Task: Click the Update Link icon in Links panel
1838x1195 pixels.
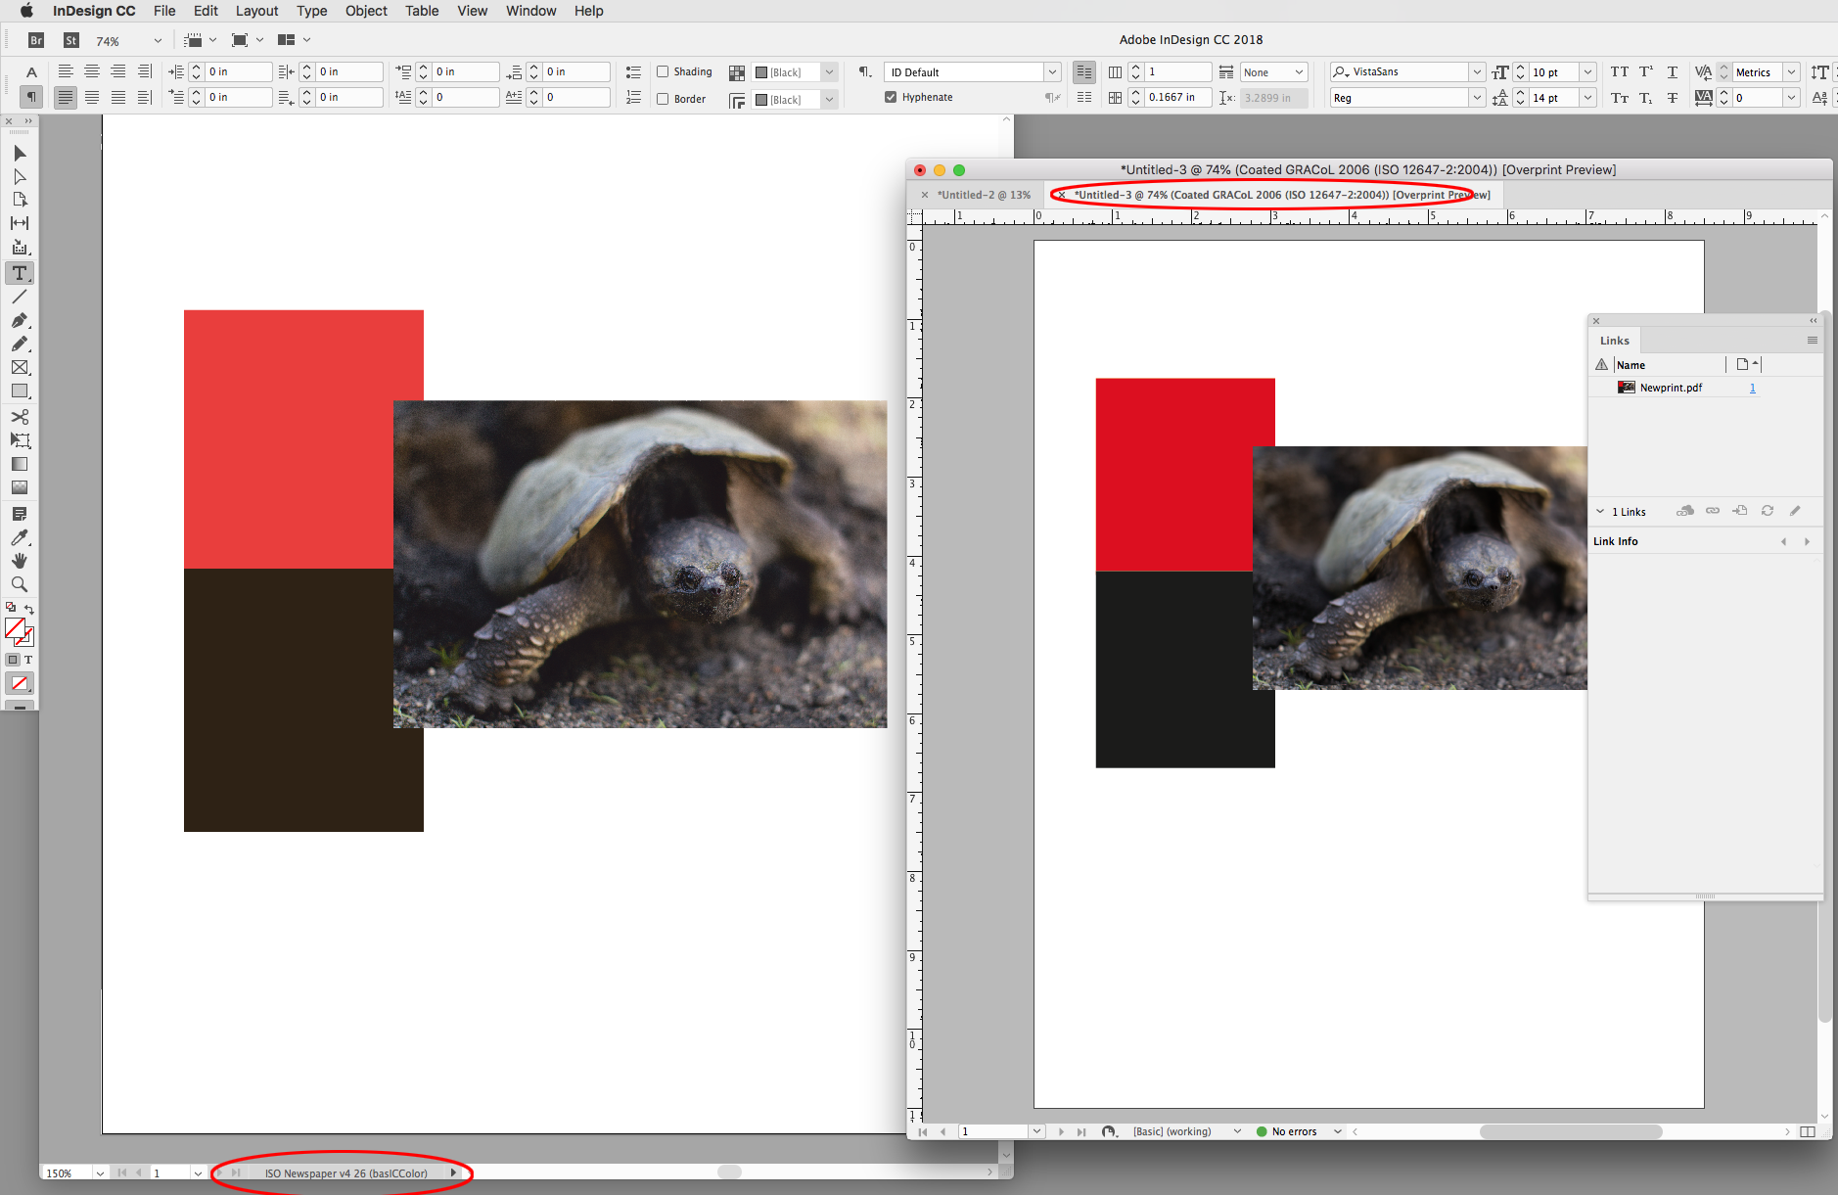Action: 1768,510
